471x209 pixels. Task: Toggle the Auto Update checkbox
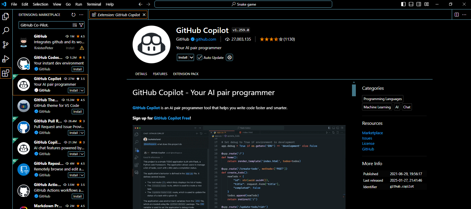coord(200,57)
